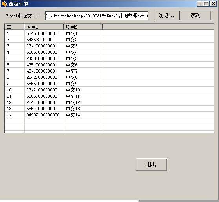
Task: Click the 项目1 column header
Action: (44, 27)
